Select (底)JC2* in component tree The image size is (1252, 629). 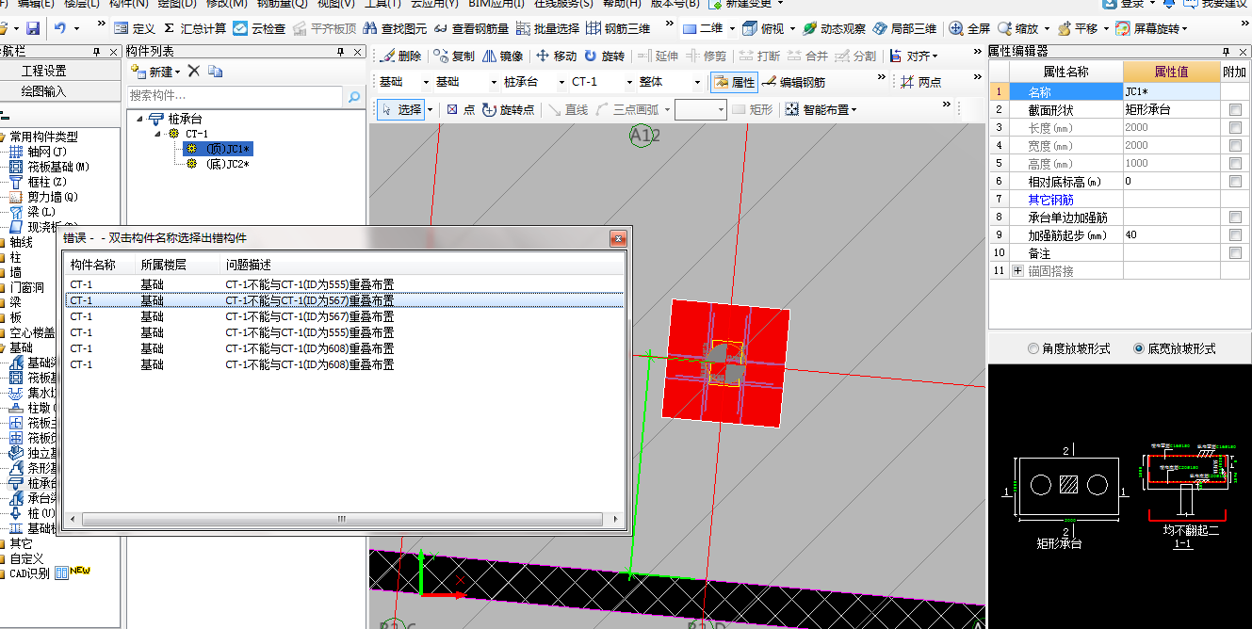[227, 164]
